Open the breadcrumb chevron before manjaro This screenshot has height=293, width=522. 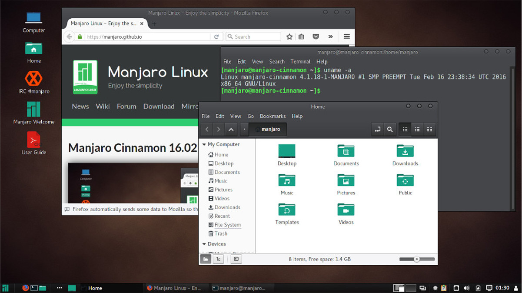tap(244, 129)
